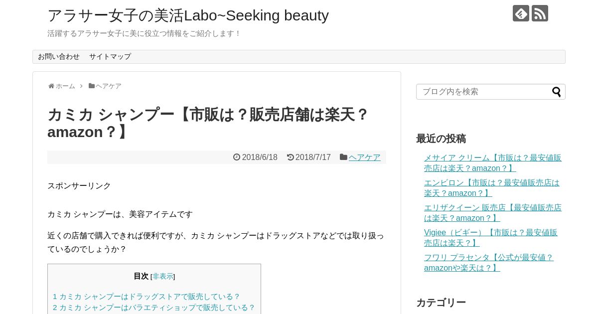Jump to contents item 1 ドラッグストア
This screenshot has width=598, height=314.
147,297
